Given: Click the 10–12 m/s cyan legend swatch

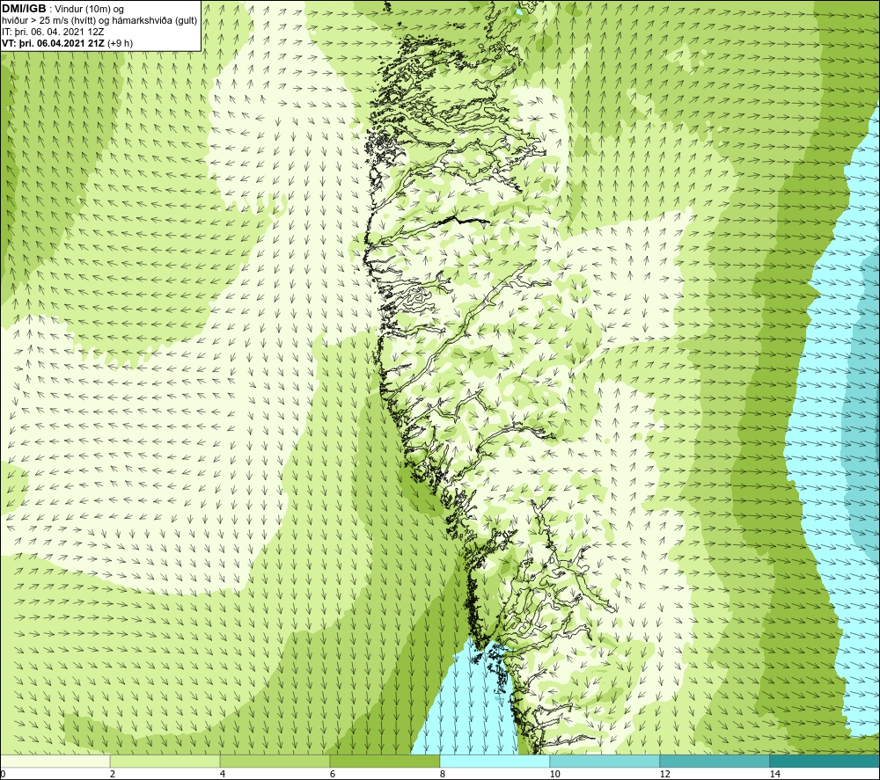Looking at the screenshot, I should (605, 761).
